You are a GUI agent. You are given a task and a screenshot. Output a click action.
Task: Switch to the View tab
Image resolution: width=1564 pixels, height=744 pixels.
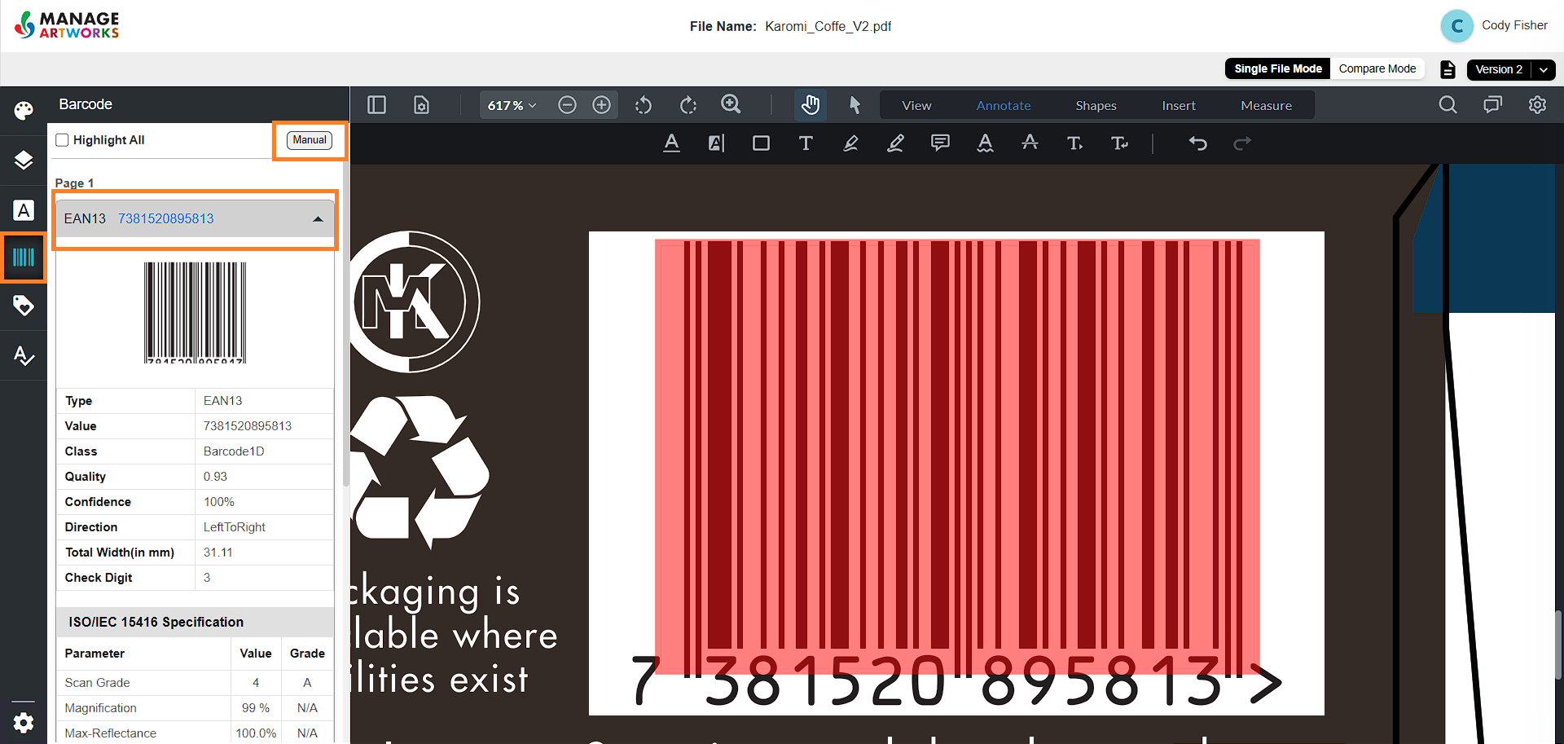916,105
